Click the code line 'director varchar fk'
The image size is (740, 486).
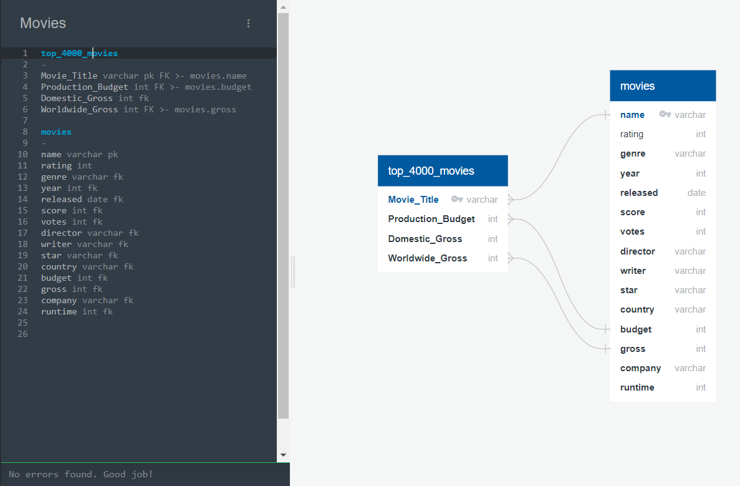click(90, 233)
